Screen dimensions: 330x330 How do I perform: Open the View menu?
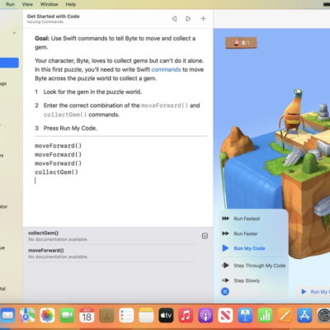coord(27,4)
